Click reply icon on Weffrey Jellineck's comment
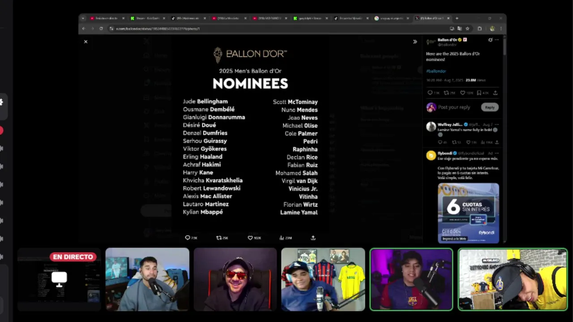 point(440,142)
